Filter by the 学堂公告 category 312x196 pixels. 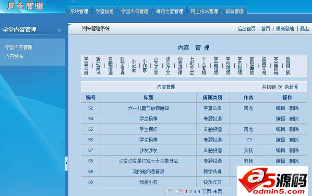(x=86, y=66)
